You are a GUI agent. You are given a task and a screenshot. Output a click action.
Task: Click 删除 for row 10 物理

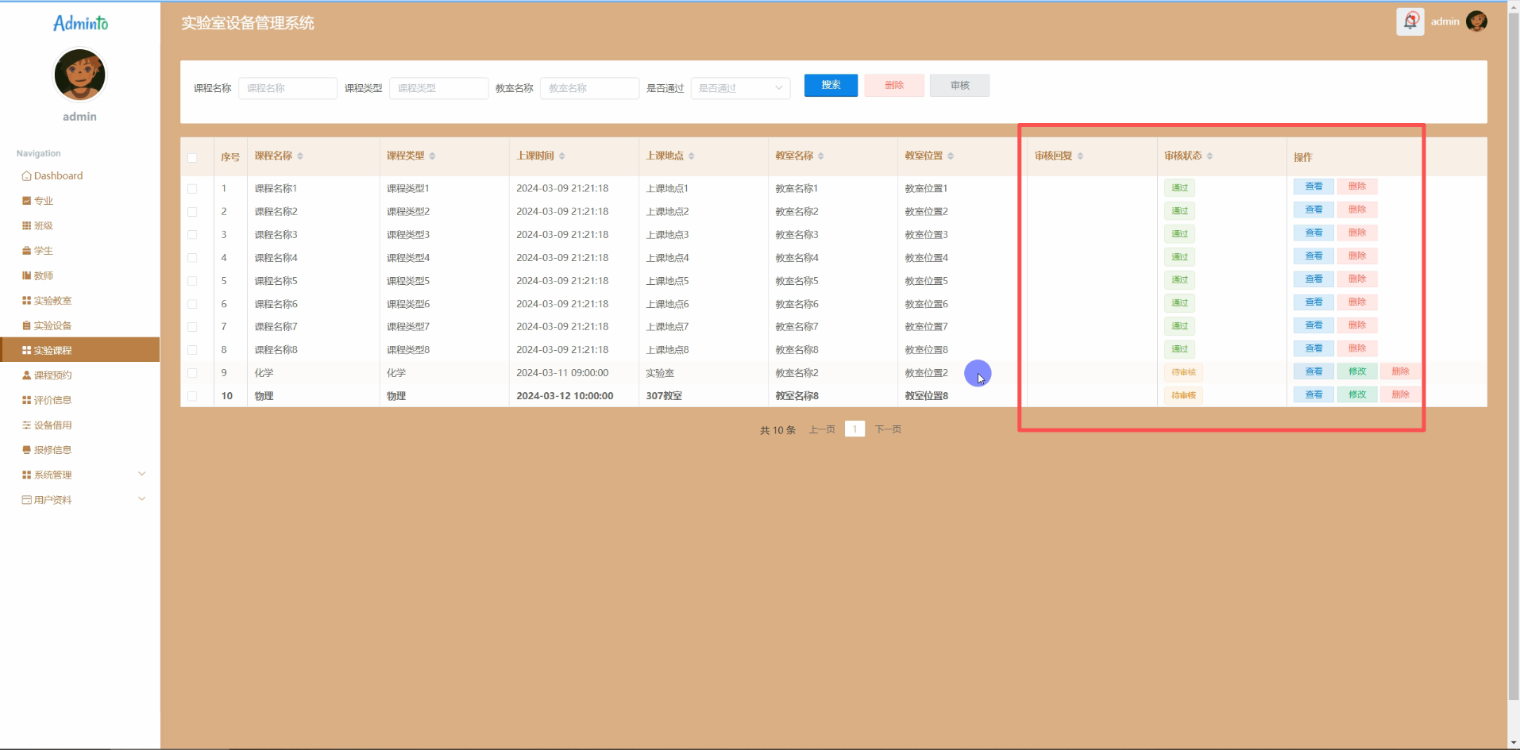[1400, 394]
